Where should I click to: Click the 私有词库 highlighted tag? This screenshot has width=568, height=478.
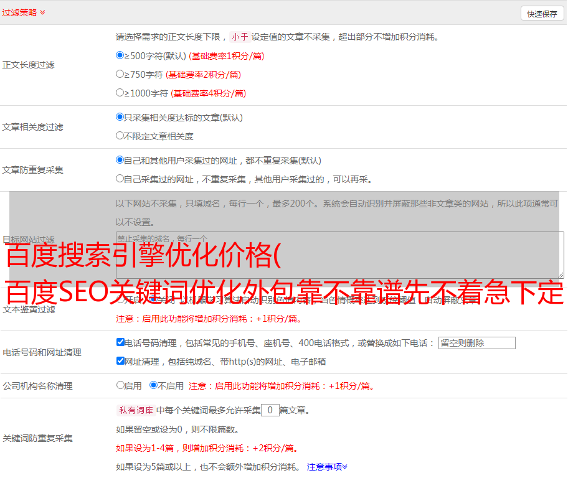[x=136, y=410]
